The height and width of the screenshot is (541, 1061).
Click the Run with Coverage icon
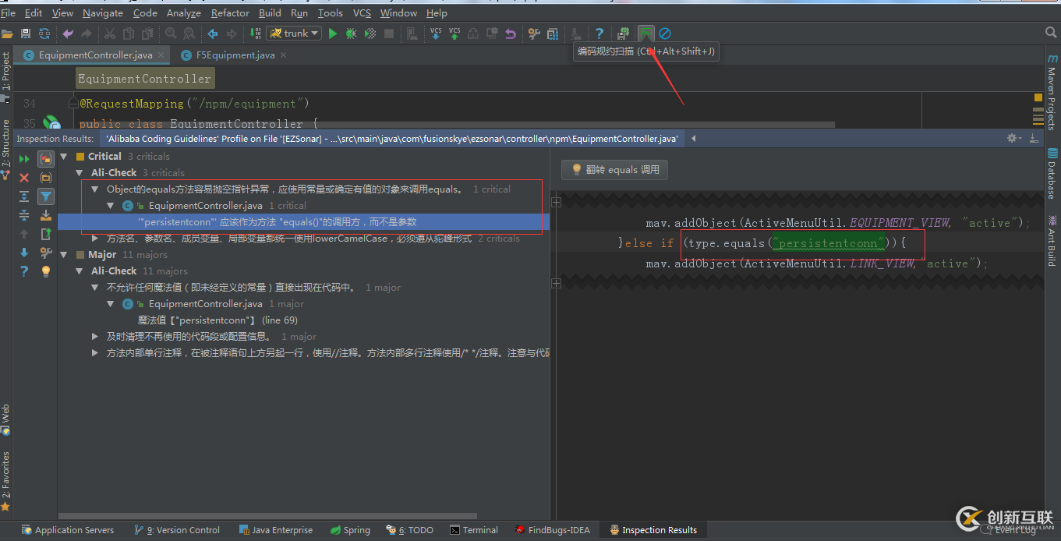tap(370, 34)
